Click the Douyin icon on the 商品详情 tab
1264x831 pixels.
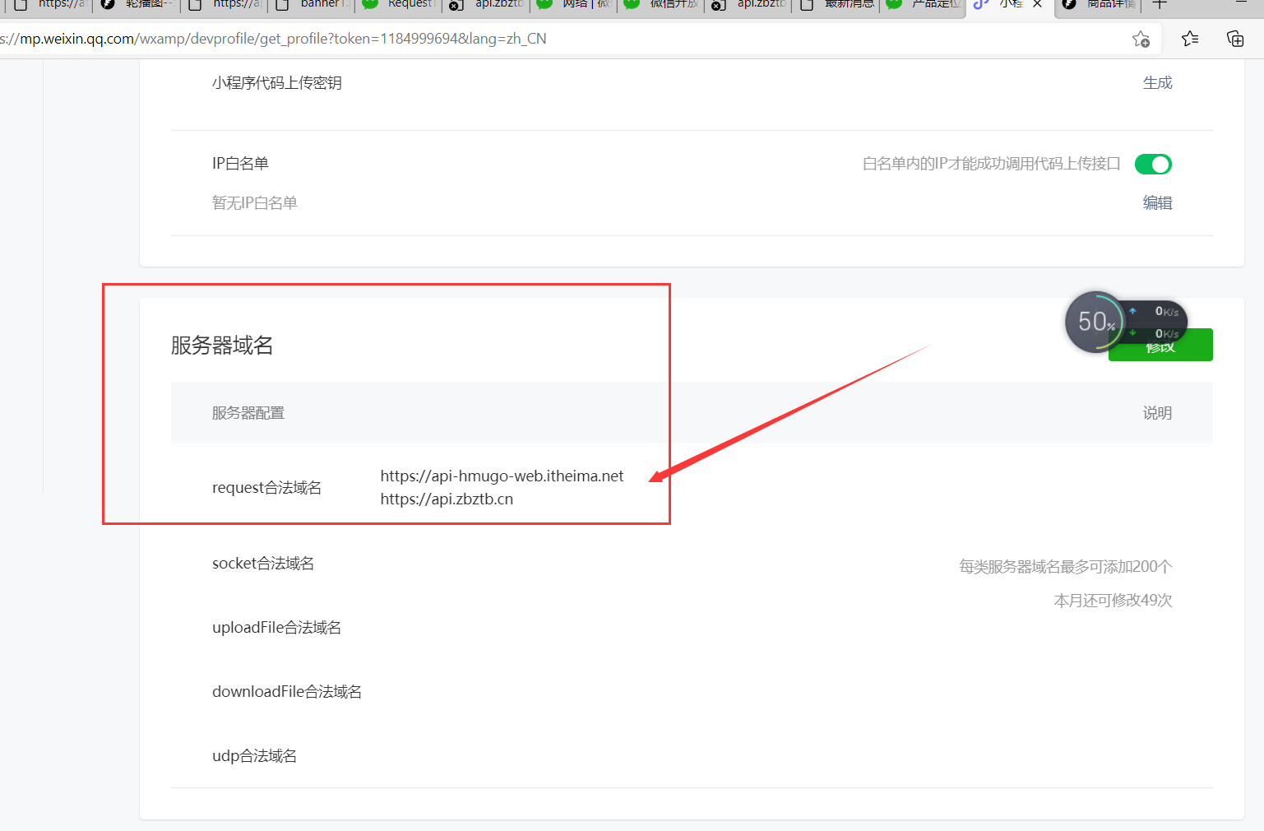coord(1068,5)
